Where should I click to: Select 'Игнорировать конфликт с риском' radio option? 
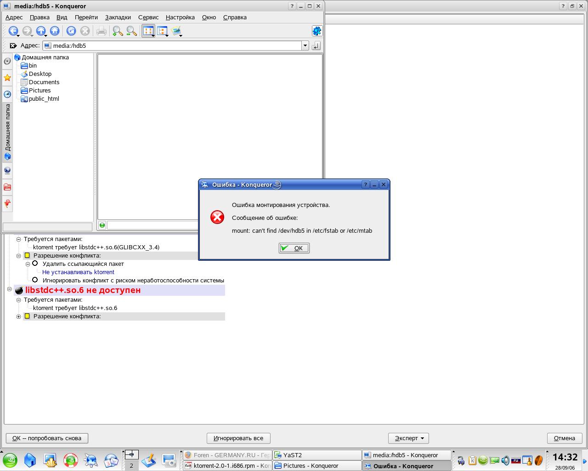(35, 280)
